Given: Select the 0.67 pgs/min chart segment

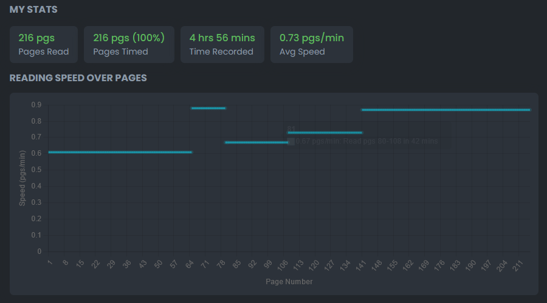Looking at the screenshot, I should pyautogui.click(x=255, y=142).
